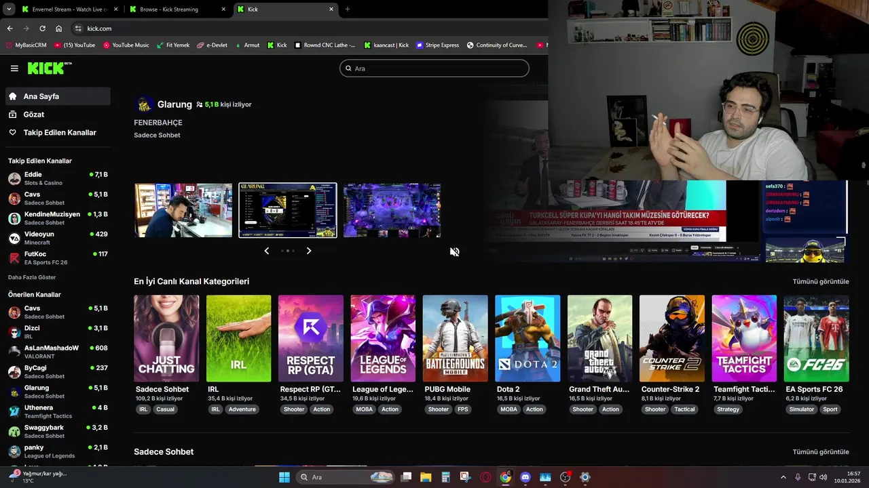
Task: Select the first carousel thumbnail with shop scene
Action: pyautogui.click(x=183, y=210)
